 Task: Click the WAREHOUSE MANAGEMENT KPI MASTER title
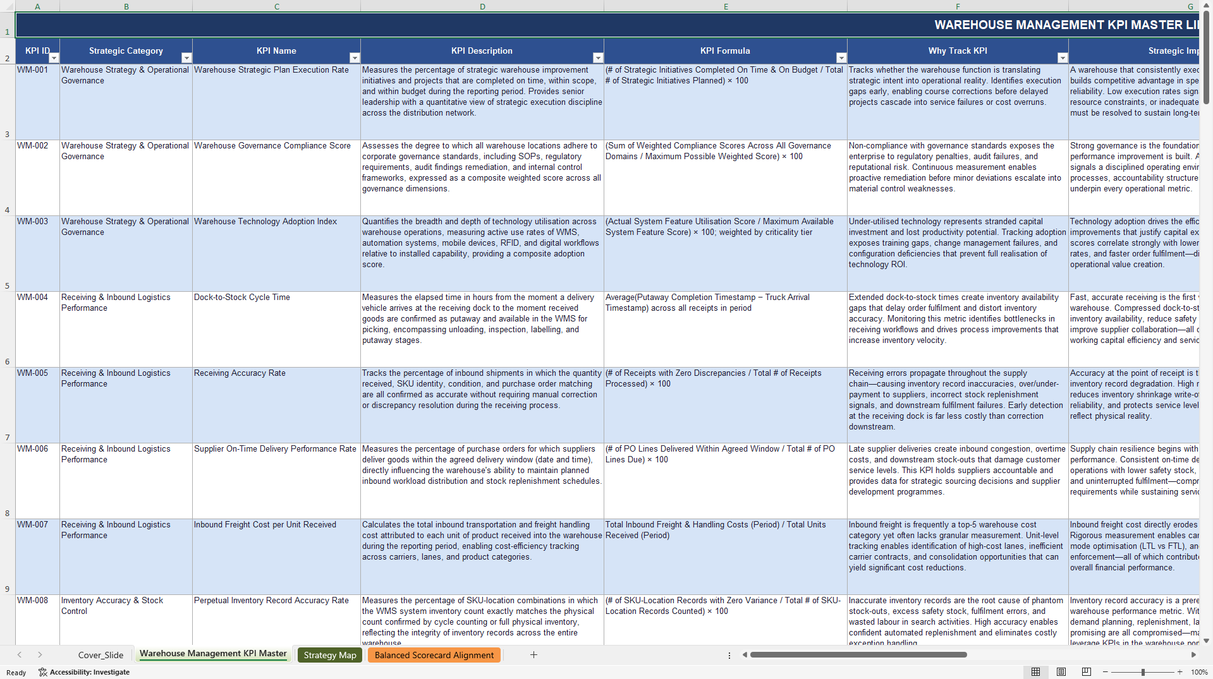pyautogui.click(x=1066, y=25)
